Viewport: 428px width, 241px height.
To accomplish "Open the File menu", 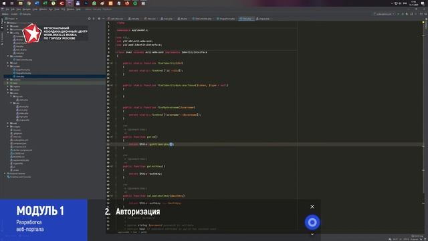I will (7, 9).
